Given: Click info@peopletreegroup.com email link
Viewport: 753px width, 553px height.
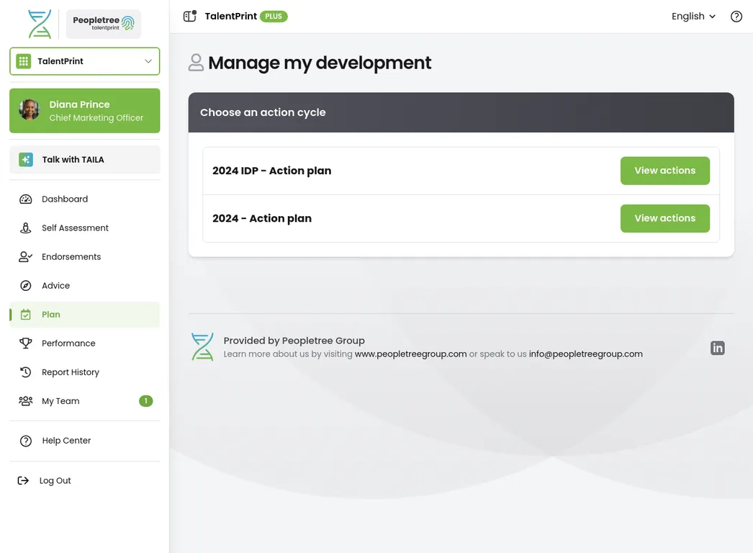Looking at the screenshot, I should pos(585,354).
